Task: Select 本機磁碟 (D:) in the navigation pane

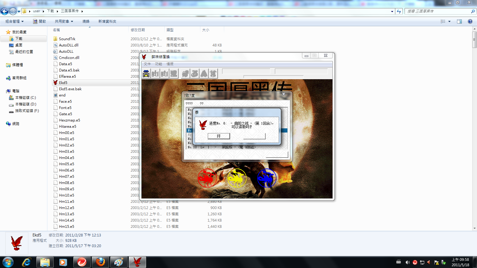Action: tap(26, 104)
